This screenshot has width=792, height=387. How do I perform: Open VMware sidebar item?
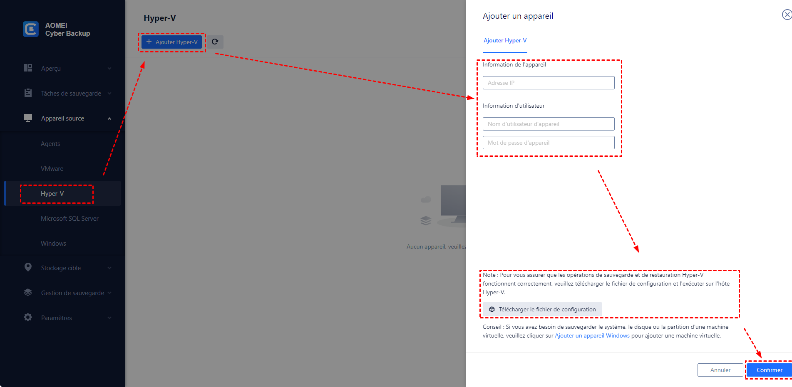tap(52, 169)
